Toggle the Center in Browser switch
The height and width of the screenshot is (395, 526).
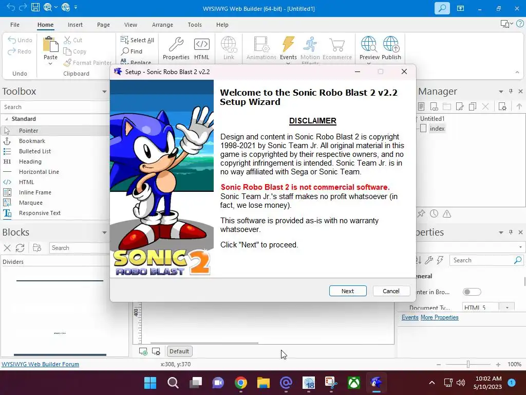[x=472, y=292]
